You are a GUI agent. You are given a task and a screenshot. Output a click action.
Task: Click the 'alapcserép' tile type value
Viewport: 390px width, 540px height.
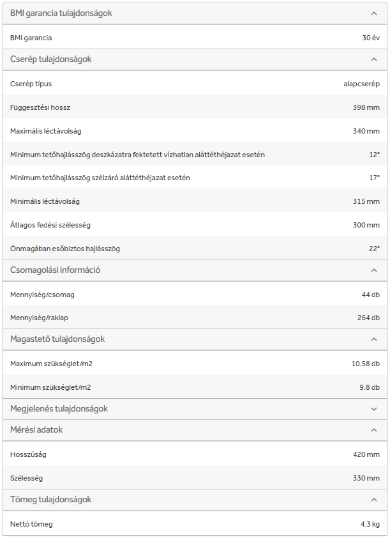[x=361, y=84]
